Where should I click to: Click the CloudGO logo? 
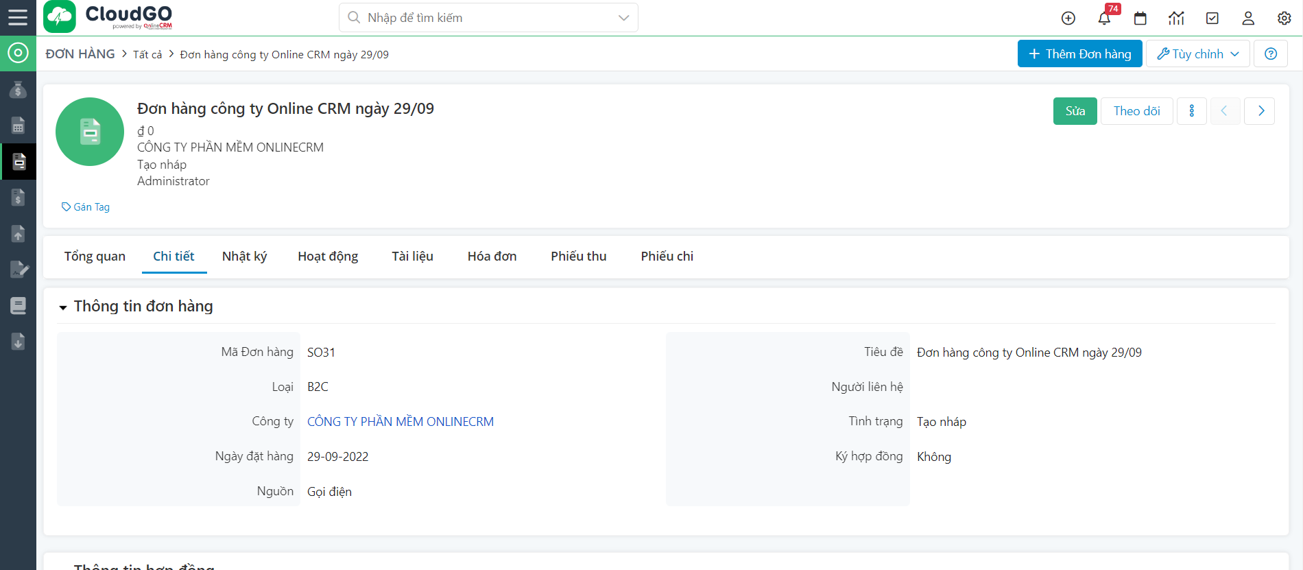(108, 17)
